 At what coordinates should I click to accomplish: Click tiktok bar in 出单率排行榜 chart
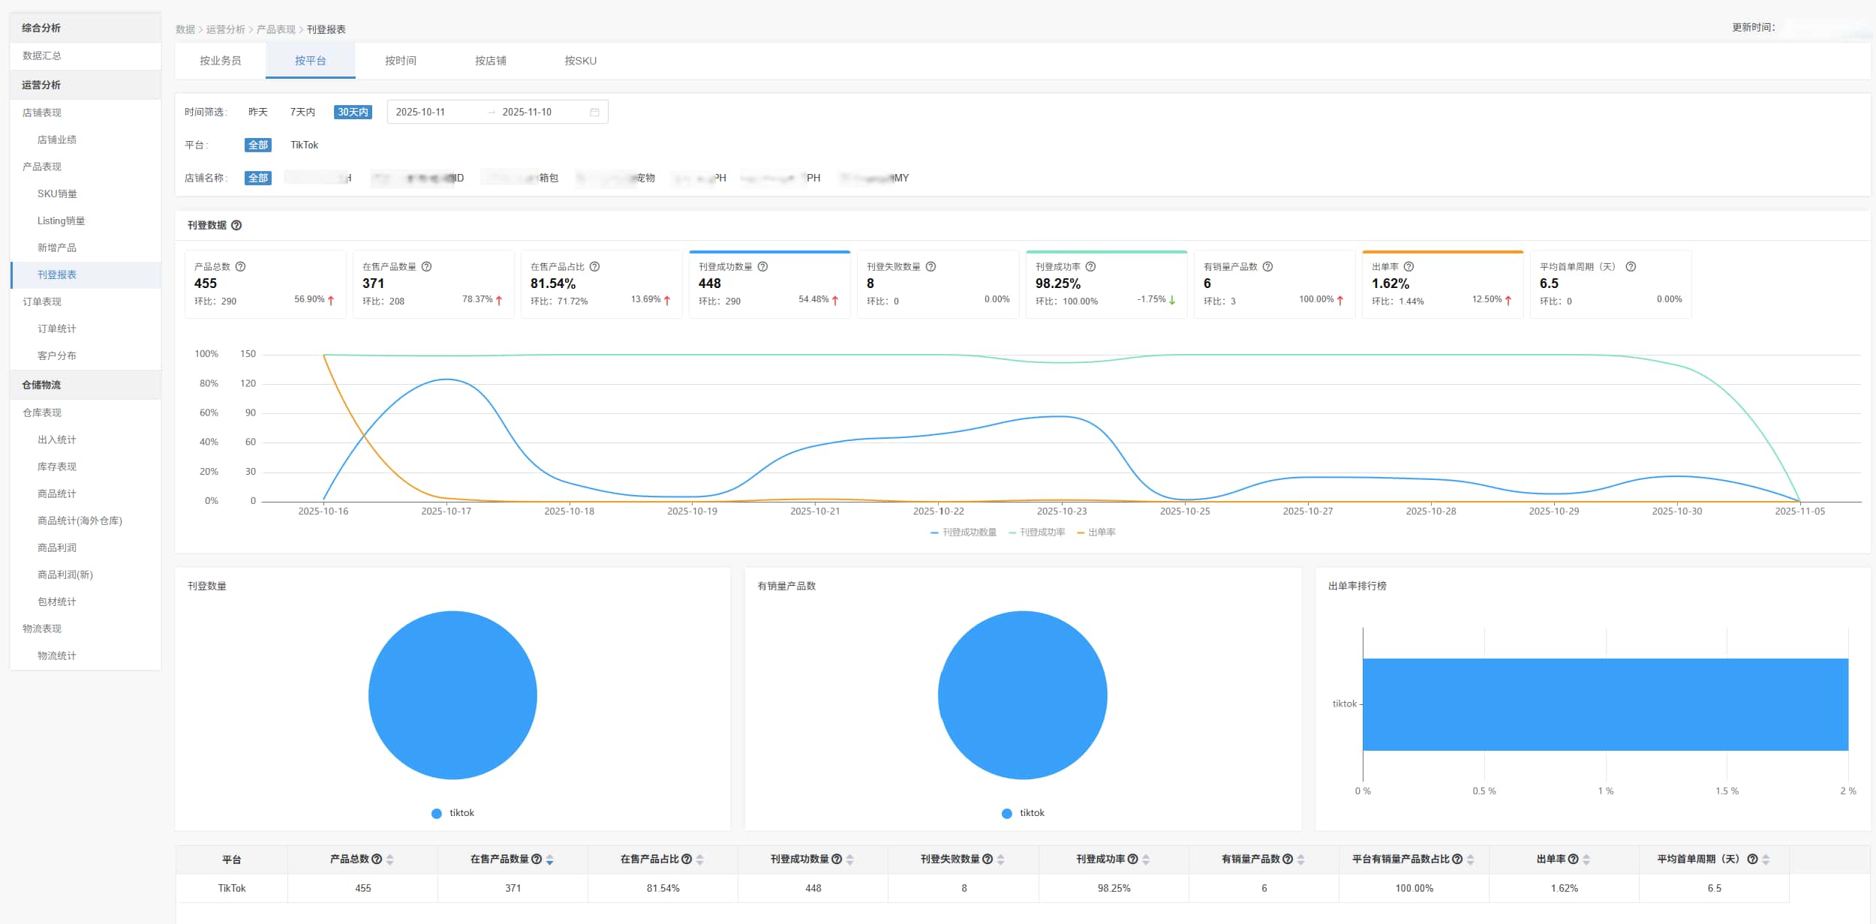tap(1604, 704)
